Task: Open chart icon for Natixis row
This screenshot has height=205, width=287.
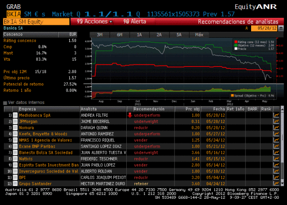Action: (276, 159)
